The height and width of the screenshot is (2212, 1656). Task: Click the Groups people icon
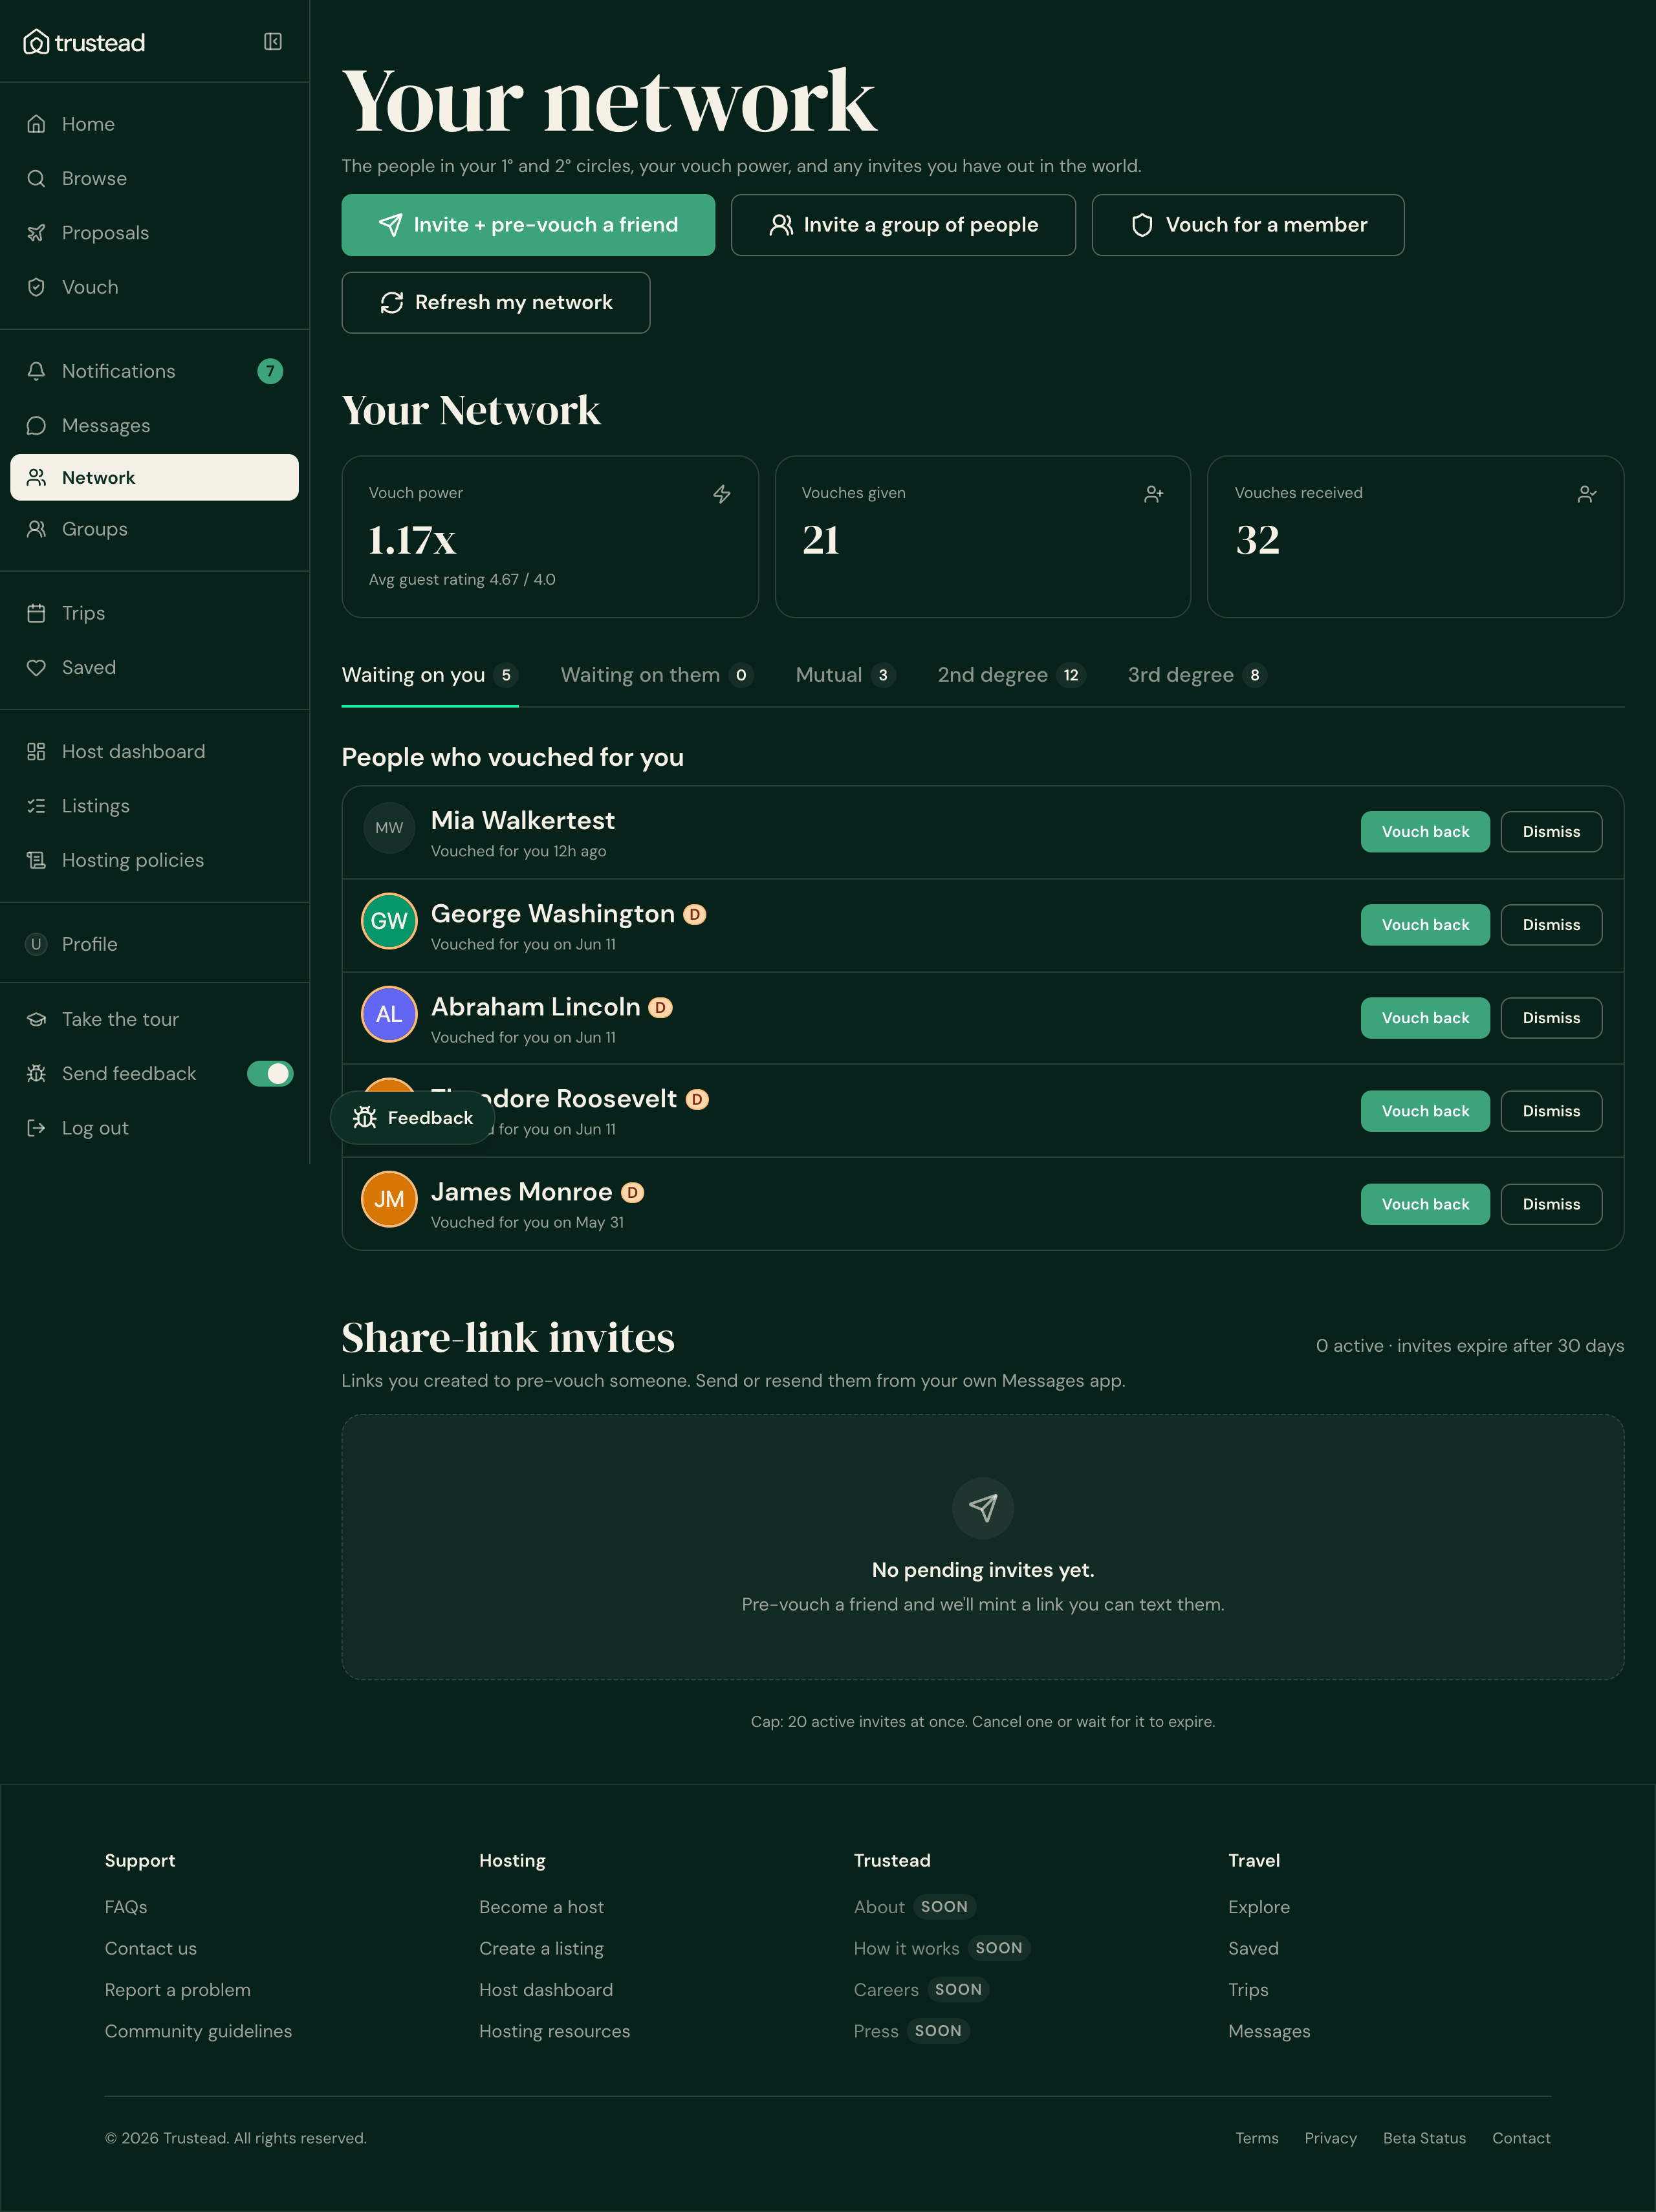(x=36, y=529)
